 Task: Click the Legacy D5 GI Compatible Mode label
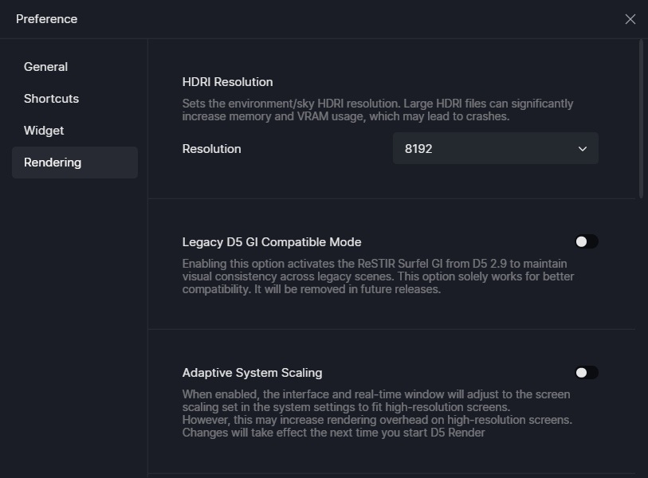271,242
